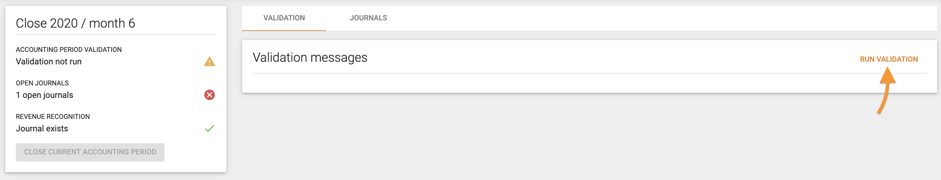The height and width of the screenshot is (180, 941).
Task: Click the green revenue recognition checkmark icon
Action: (x=210, y=129)
